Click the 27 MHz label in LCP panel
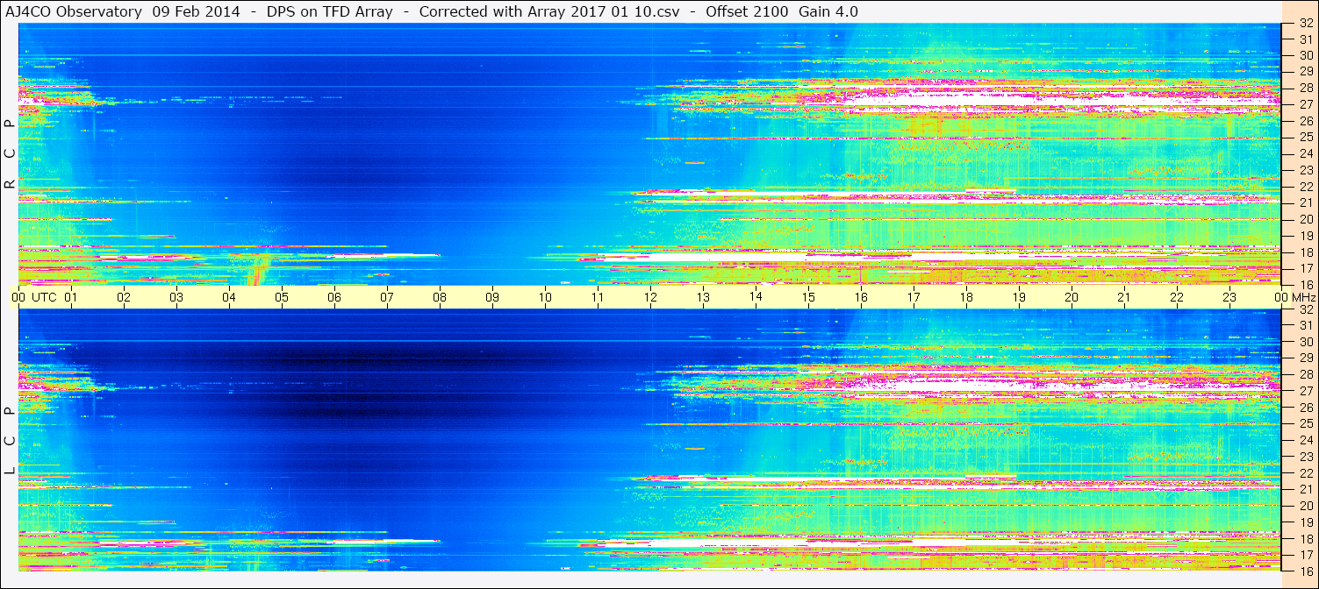 click(x=1305, y=391)
